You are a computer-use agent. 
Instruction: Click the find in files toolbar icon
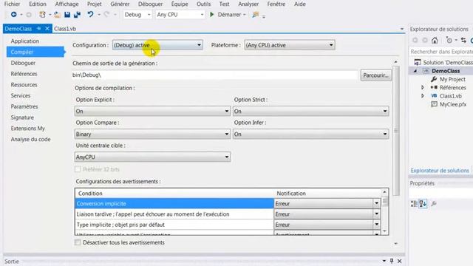coord(256,15)
